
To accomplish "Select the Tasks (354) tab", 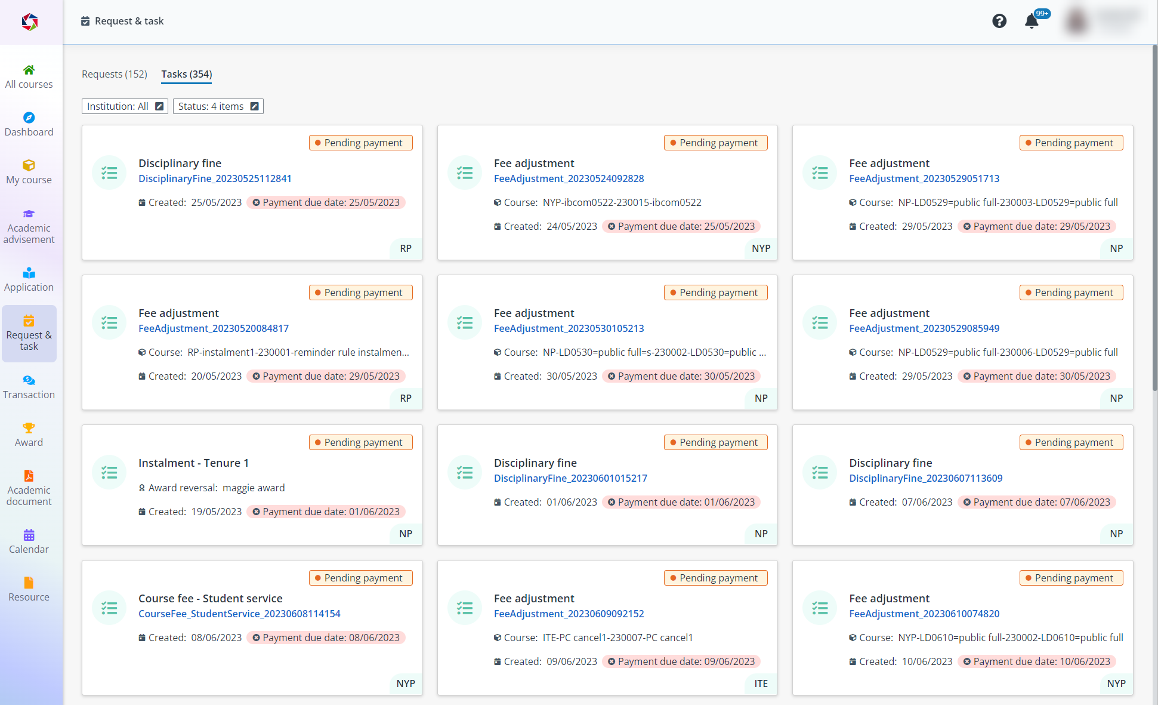I will click(186, 73).
